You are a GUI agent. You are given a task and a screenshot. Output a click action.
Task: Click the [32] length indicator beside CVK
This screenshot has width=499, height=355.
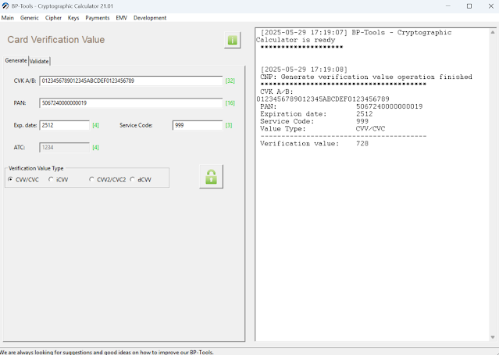pos(230,81)
